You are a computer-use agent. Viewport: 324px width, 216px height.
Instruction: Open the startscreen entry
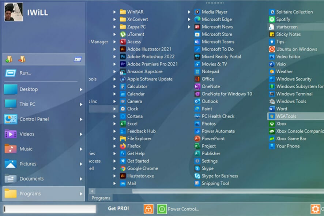tap(296, 27)
